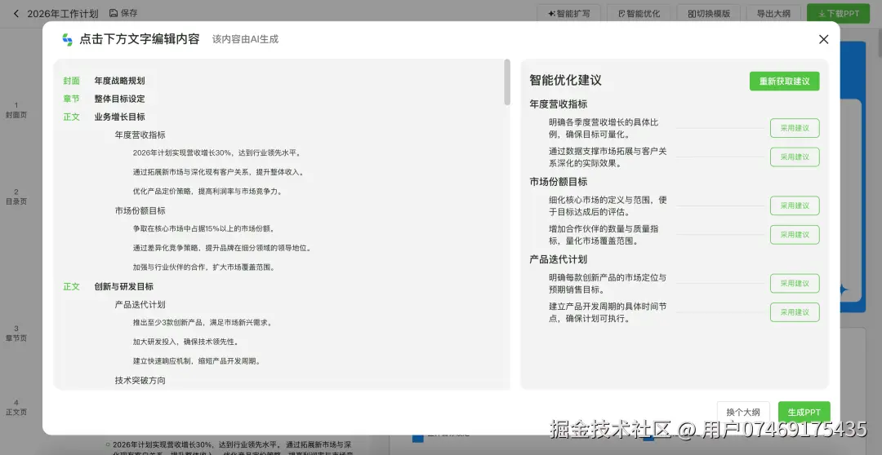Adopt suggestion 明确各季度营收增长的具体比例

(795, 128)
